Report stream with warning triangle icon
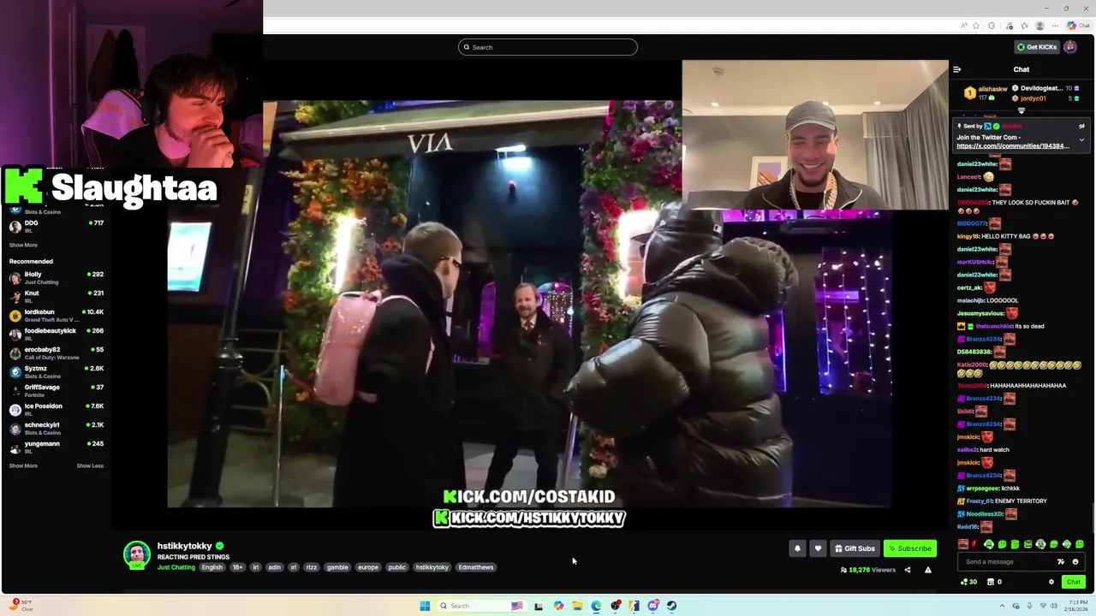1096x616 pixels. pyautogui.click(x=927, y=570)
